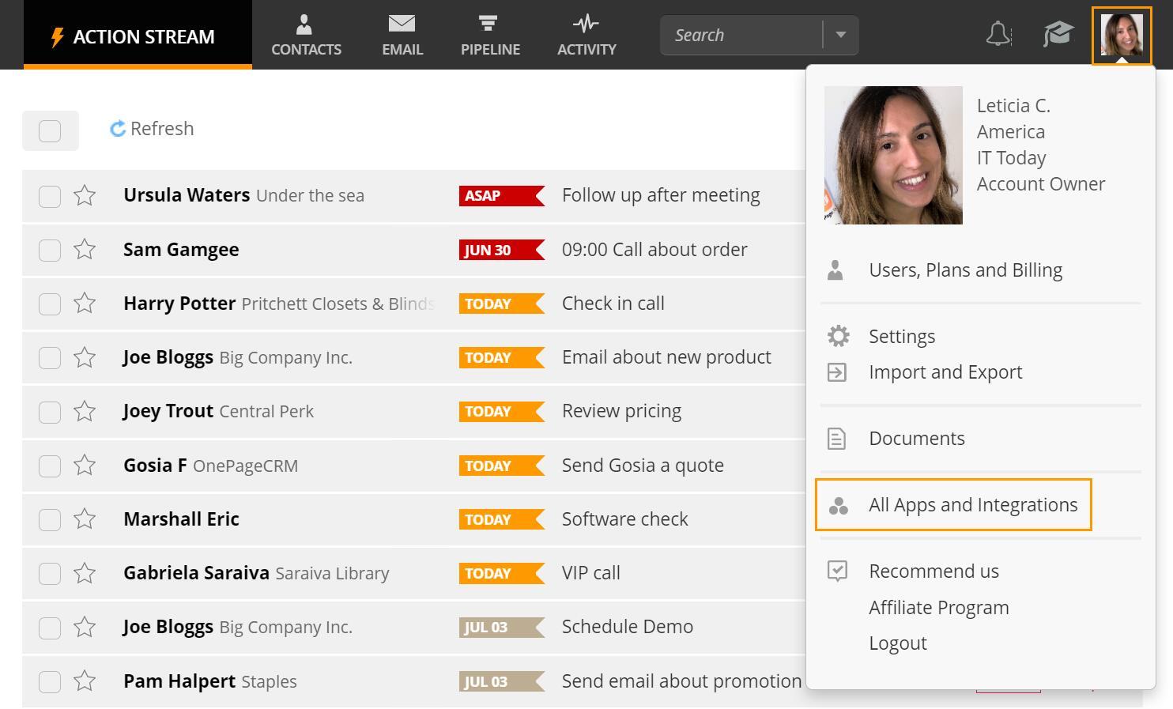Select the Pam Halpert row checkbox
1173x709 pixels.
[50, 681]
